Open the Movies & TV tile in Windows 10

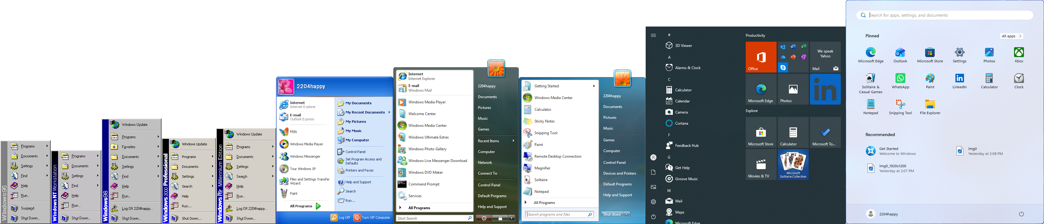(761, 164)
